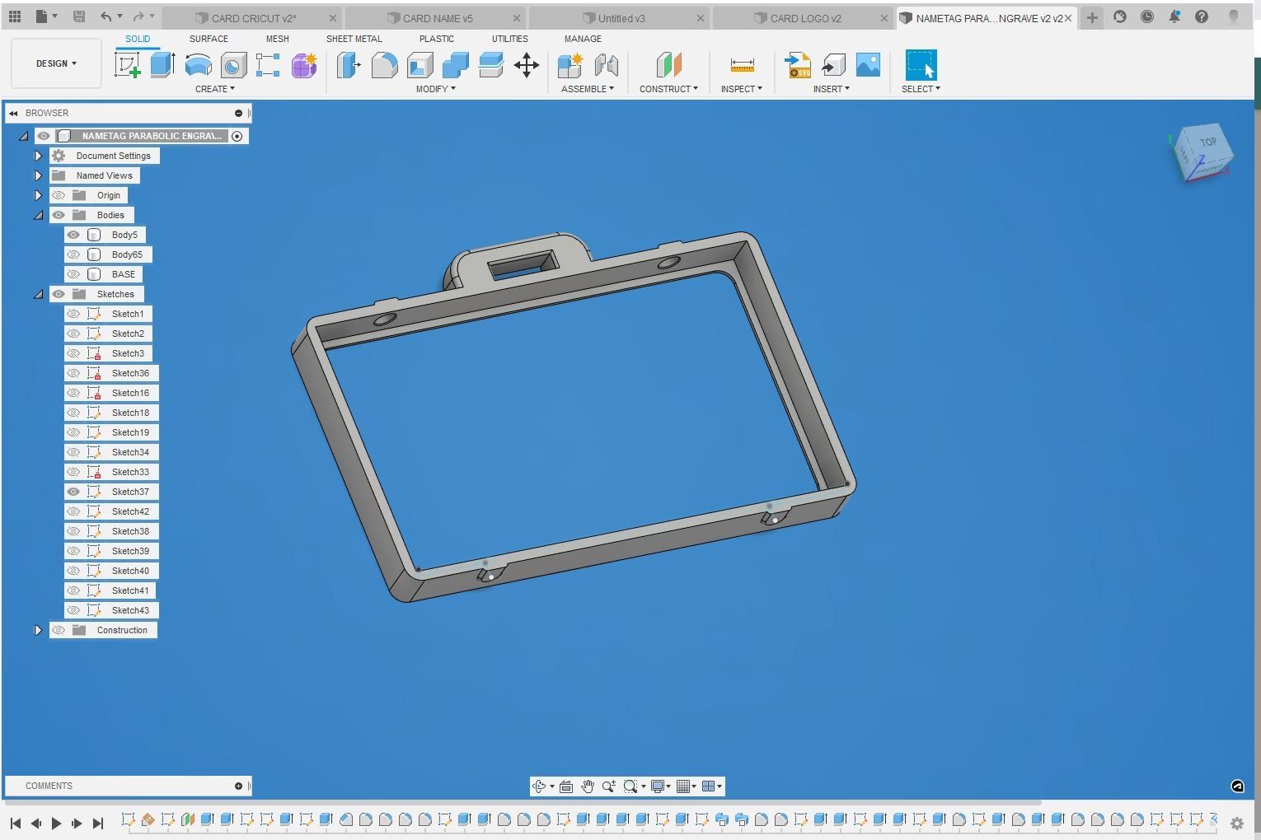Save the document with the floppy icon
Screen dimensions: 1261x840
point(79,16)
